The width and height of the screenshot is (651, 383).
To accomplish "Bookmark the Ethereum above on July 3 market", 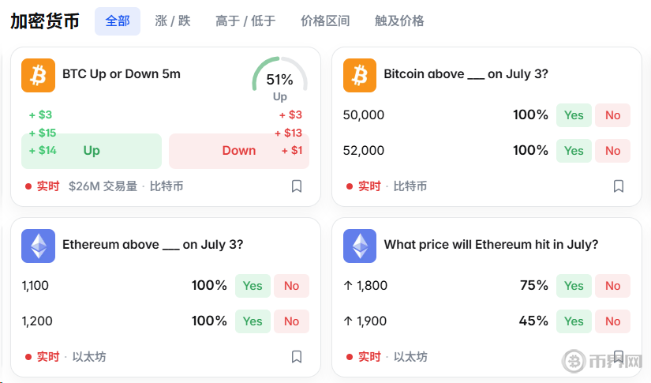I will point(297,357).
